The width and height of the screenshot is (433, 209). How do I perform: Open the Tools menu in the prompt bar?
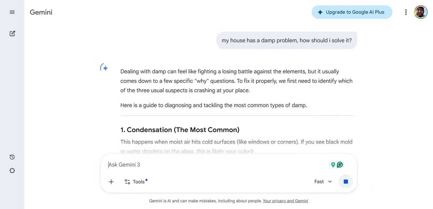[136, 181]
